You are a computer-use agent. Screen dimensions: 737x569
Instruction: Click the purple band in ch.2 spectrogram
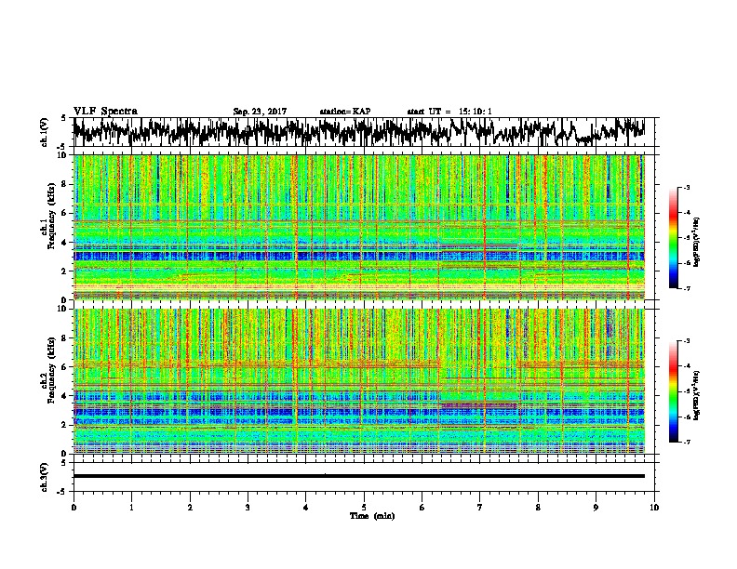[479, 405]
